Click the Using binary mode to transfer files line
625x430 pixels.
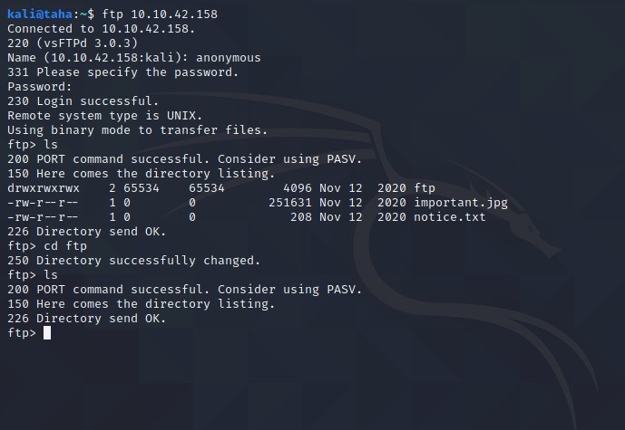[x=137, y=130]
